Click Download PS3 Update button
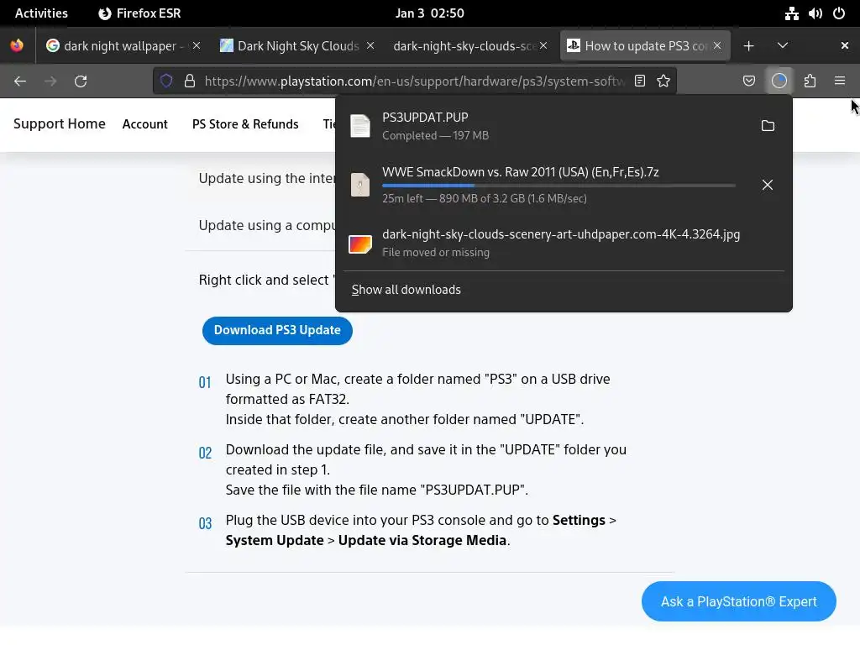Image resolution: width=860 pixels, height=645 pixels. [277, 330]
